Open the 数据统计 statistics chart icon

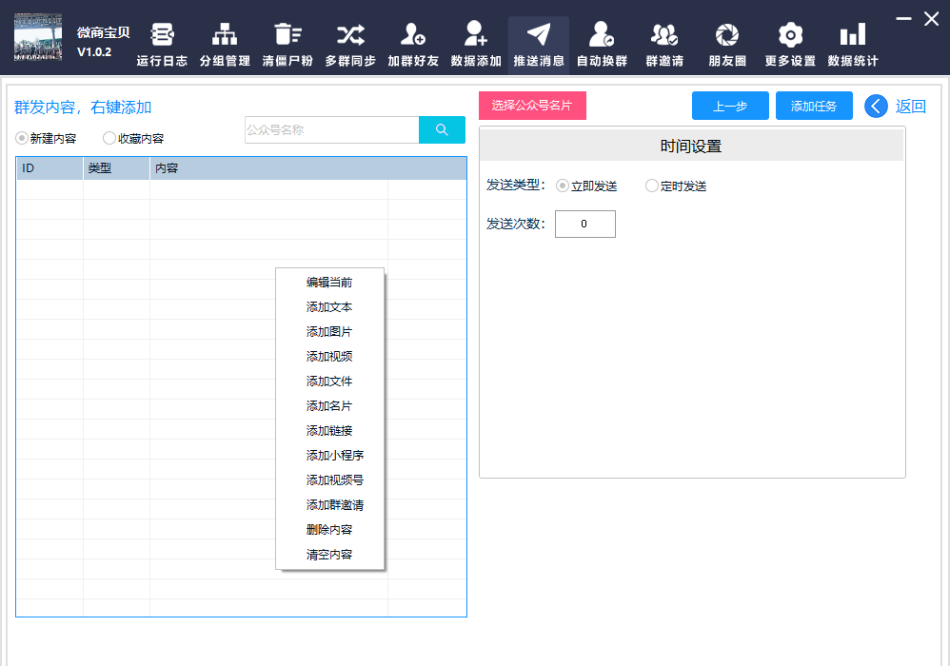click(853, 36)
